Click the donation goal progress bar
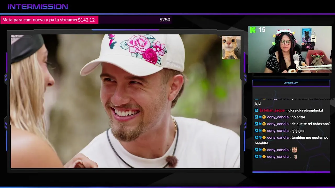Screen dimensions: 335x188 click(86, 20)
